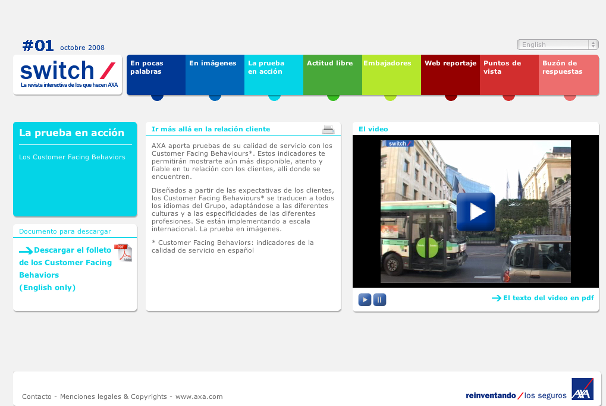The height and width of the screenshot is (406, 606).
Task: Open the English language dropdown
Action: pos(558,45)
